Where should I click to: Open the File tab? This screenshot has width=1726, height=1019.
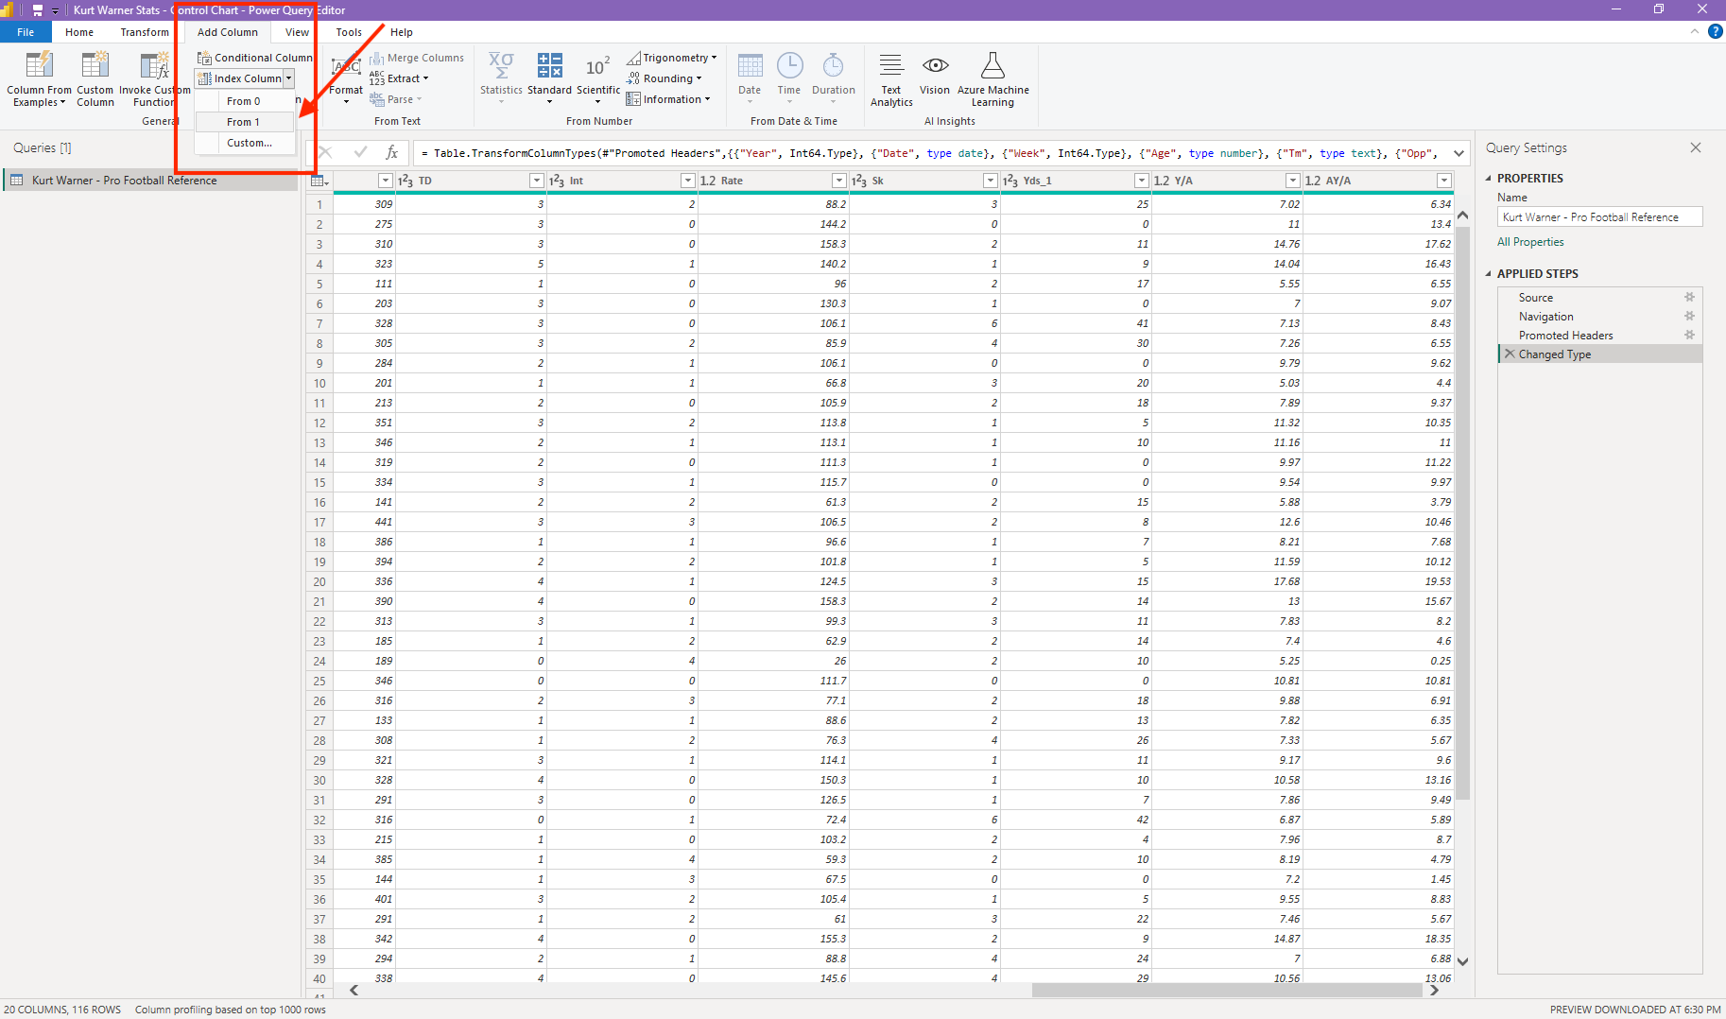26,32
